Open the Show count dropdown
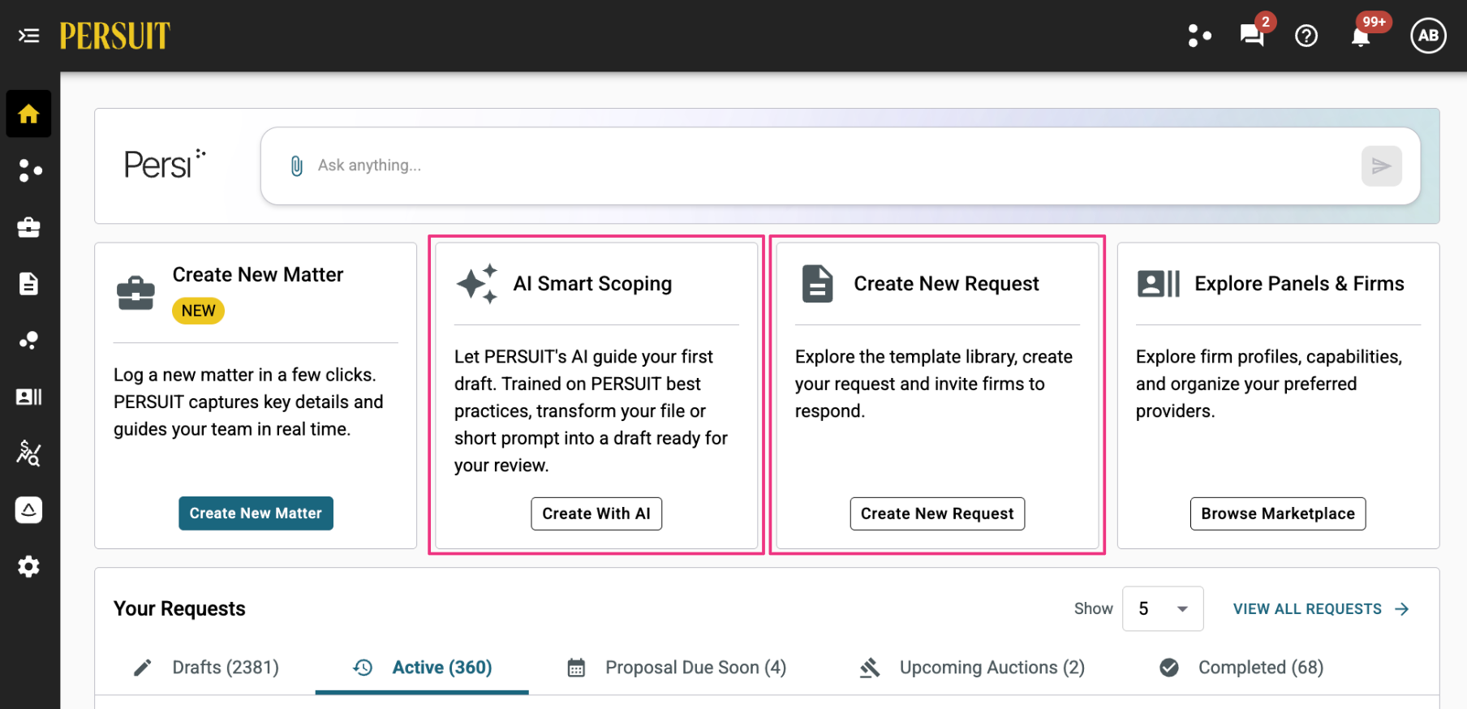Screen dimensions: 1467x709 1163,609
